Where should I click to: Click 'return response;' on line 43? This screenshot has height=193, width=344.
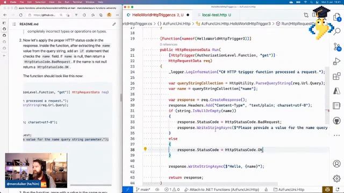(186, 177)
